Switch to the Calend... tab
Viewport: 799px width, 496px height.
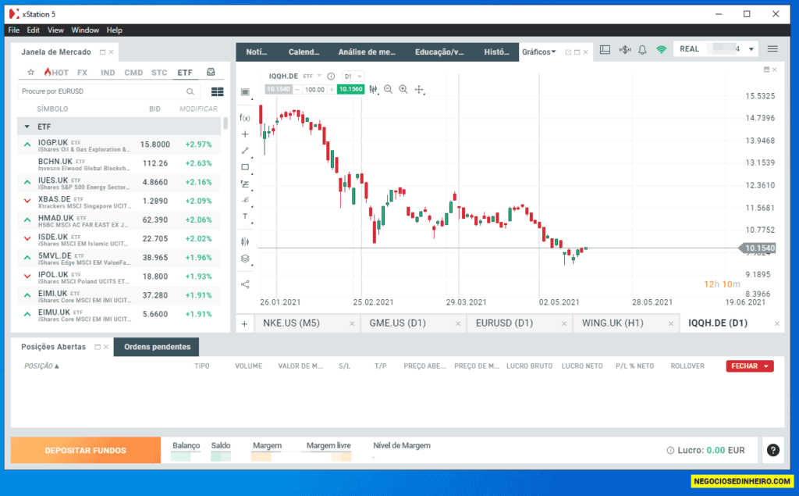[x=304, y=52]
